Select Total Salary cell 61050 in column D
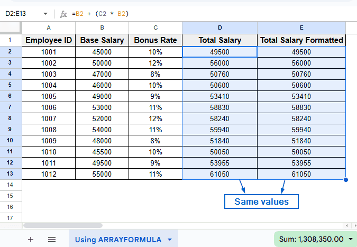This screenshot has height=247, width=357. 219,174
